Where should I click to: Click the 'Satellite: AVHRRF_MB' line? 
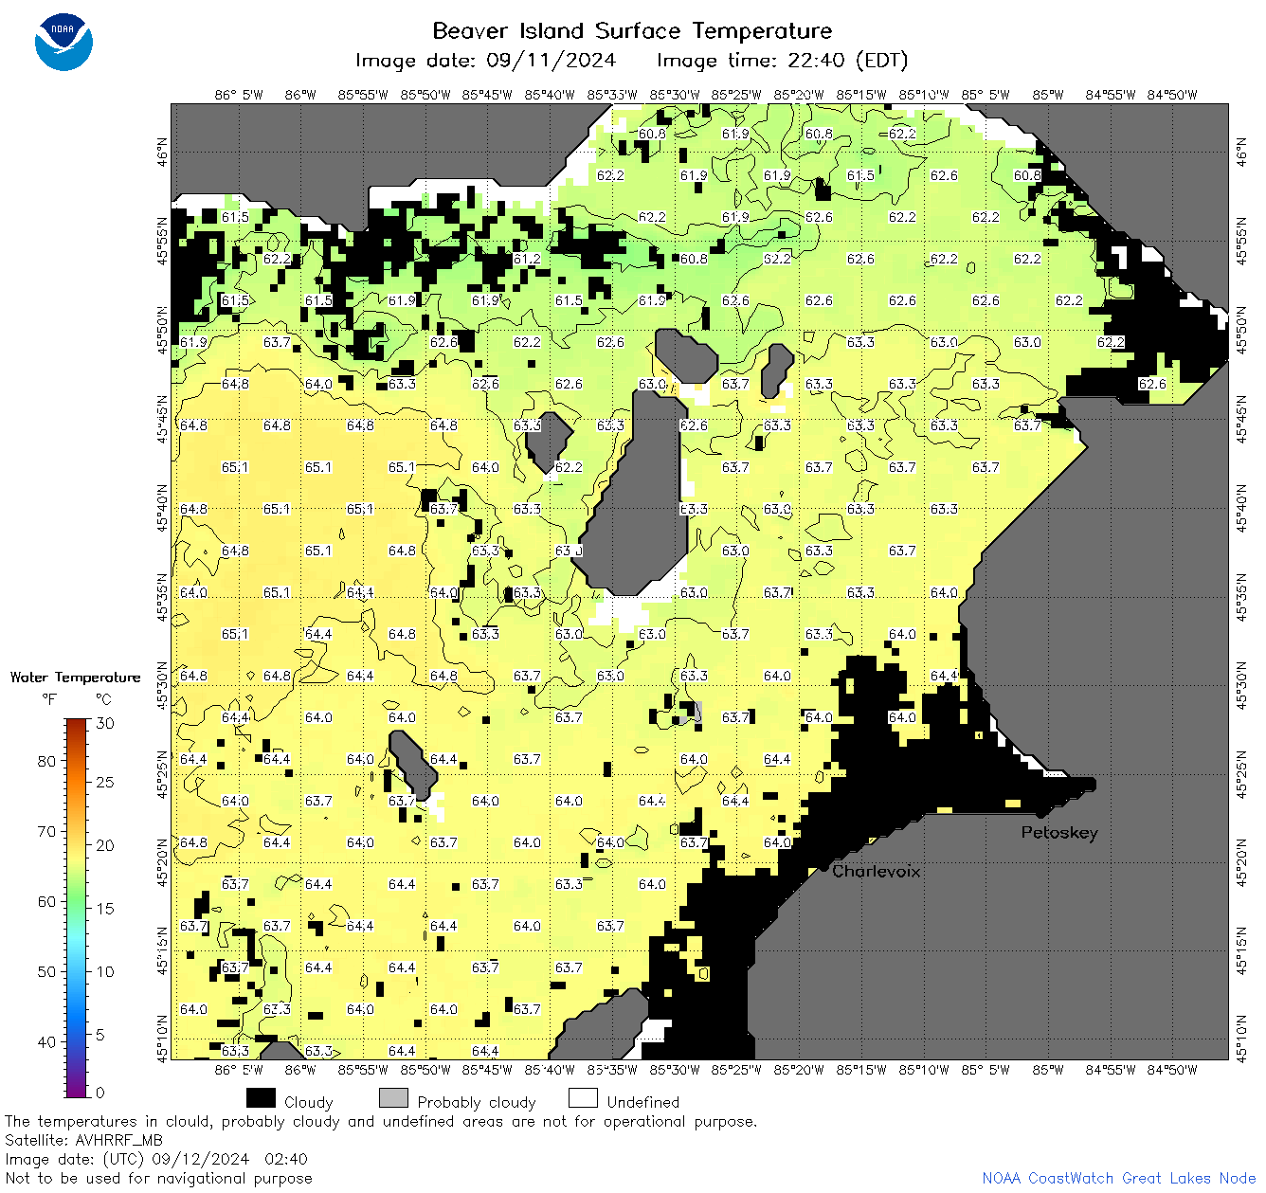(x=83, y=1140)
